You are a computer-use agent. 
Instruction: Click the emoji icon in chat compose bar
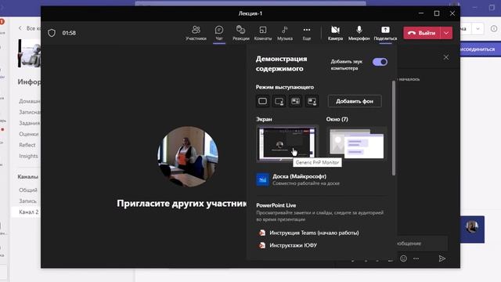(404, 258)
